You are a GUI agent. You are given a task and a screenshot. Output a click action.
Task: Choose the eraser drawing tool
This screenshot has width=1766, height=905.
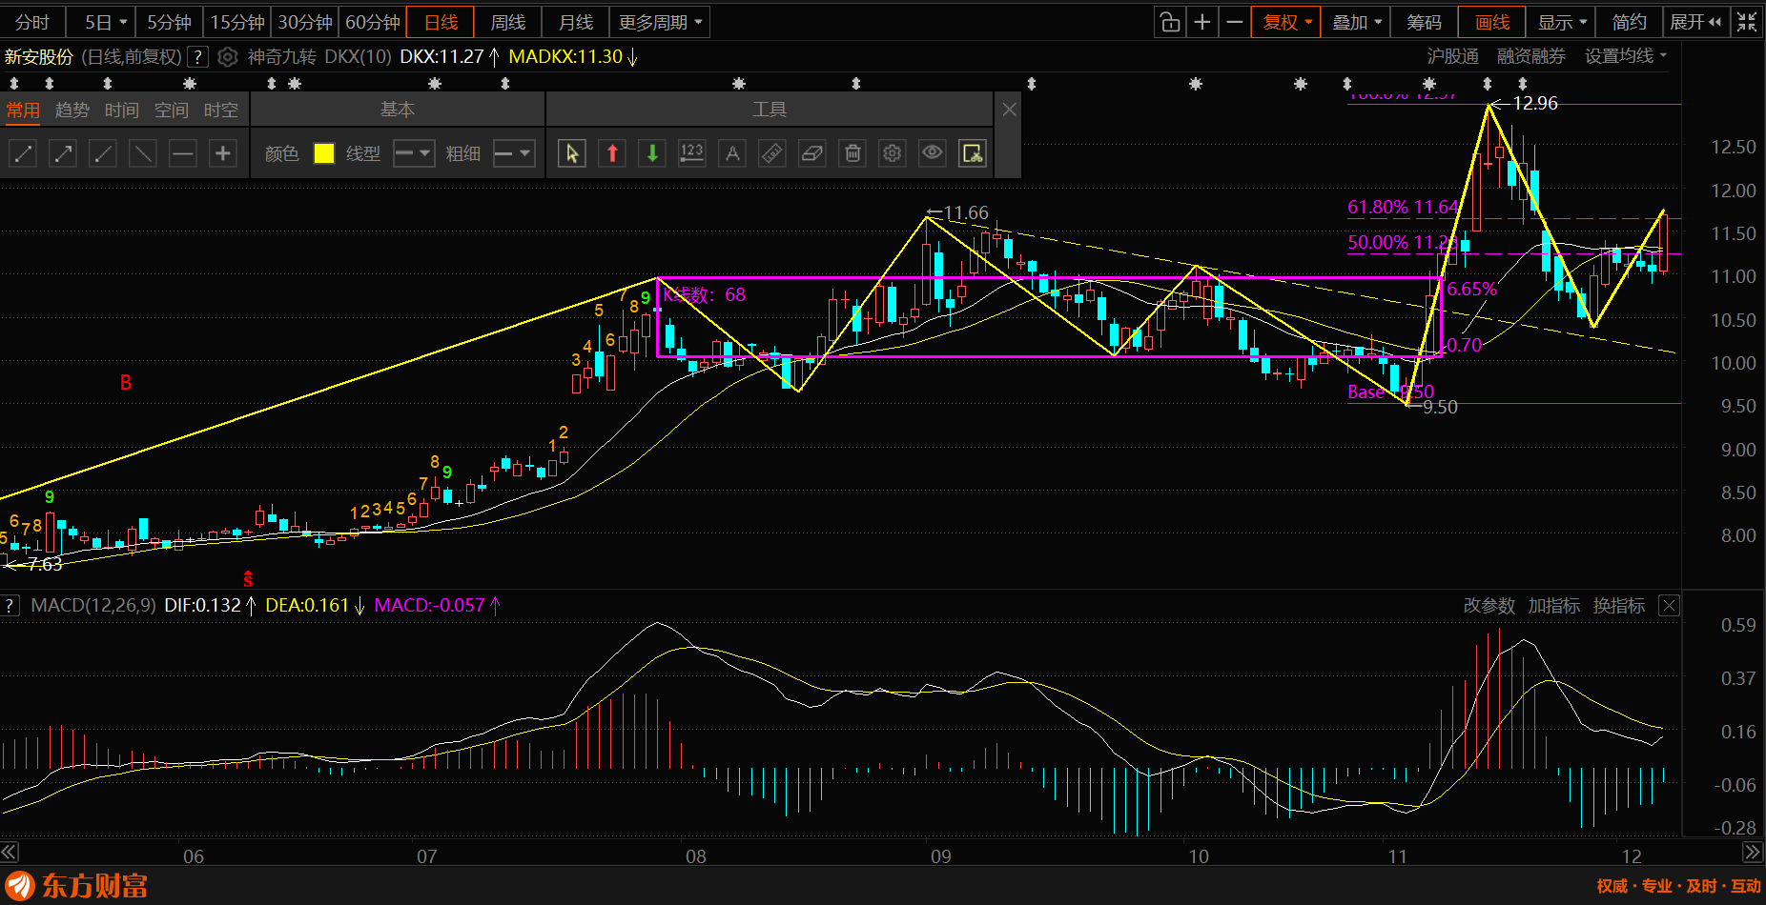[812, 153]
